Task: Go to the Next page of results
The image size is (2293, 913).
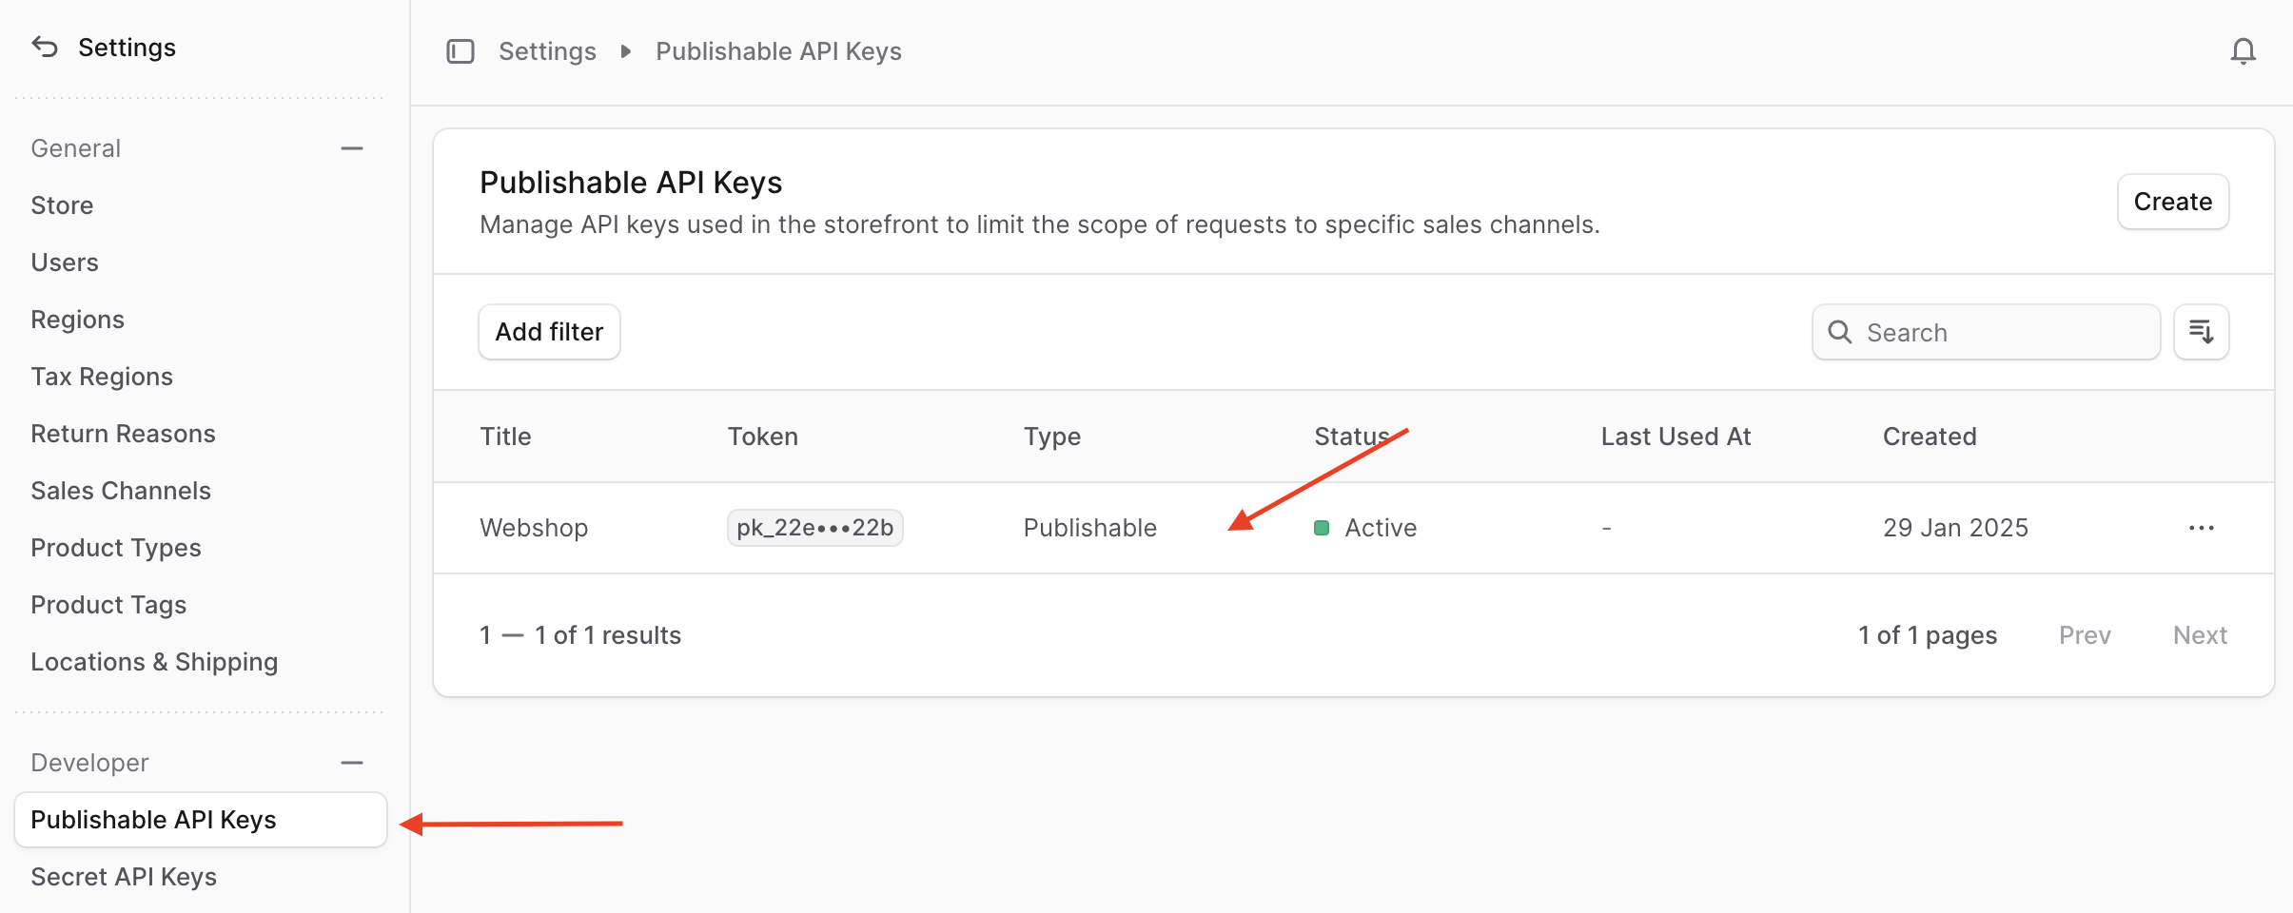Action: [2200, 634]
